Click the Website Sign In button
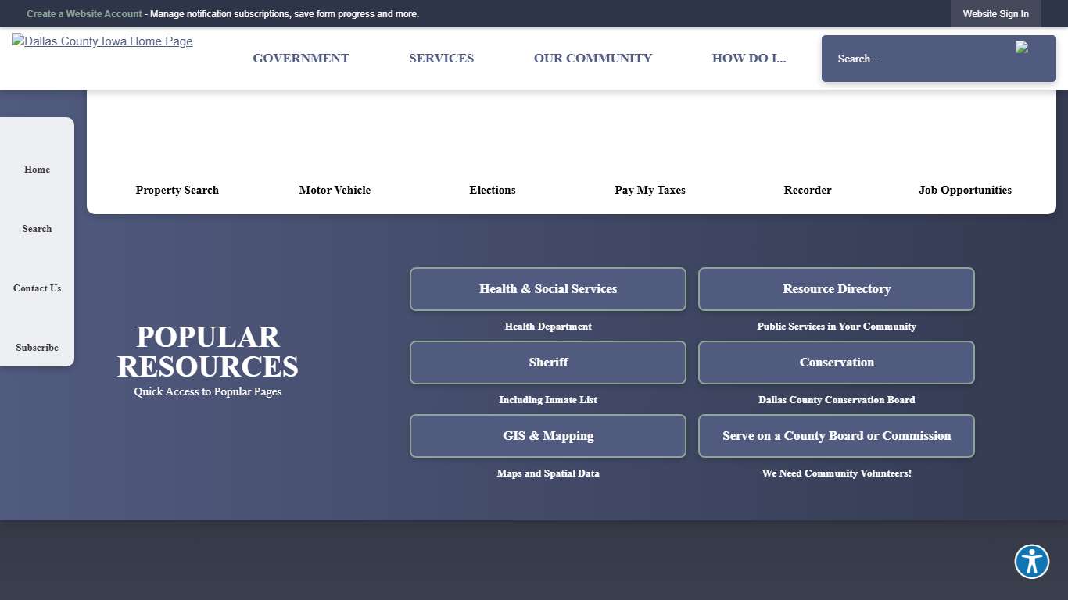 (x=995, y=13)
